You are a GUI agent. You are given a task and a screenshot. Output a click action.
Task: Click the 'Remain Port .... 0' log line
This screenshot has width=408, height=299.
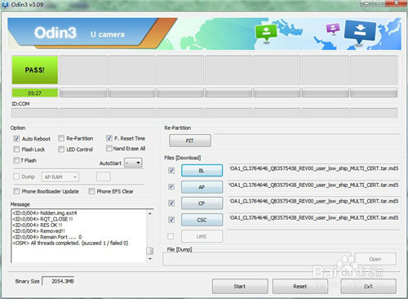click(x=47, y=237)
